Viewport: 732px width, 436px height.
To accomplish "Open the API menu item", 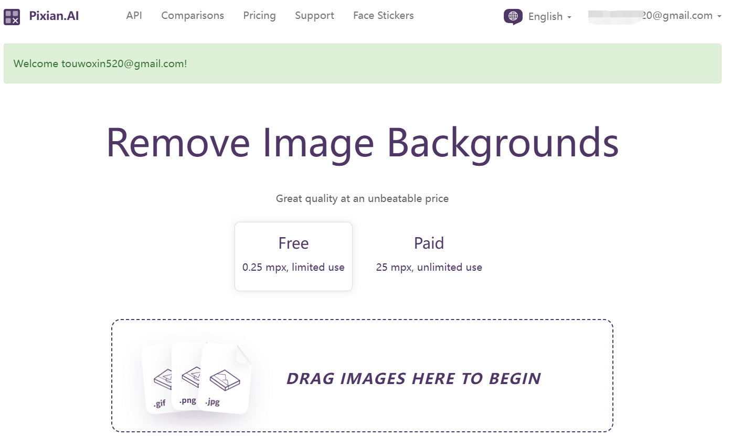I will [x=134, y=16].
